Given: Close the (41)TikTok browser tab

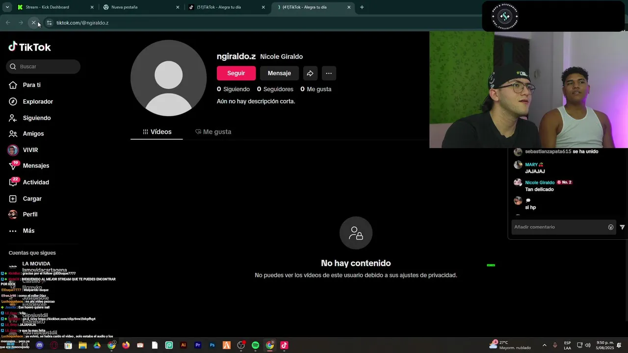Looking at the screenshot, I should 349,7.
